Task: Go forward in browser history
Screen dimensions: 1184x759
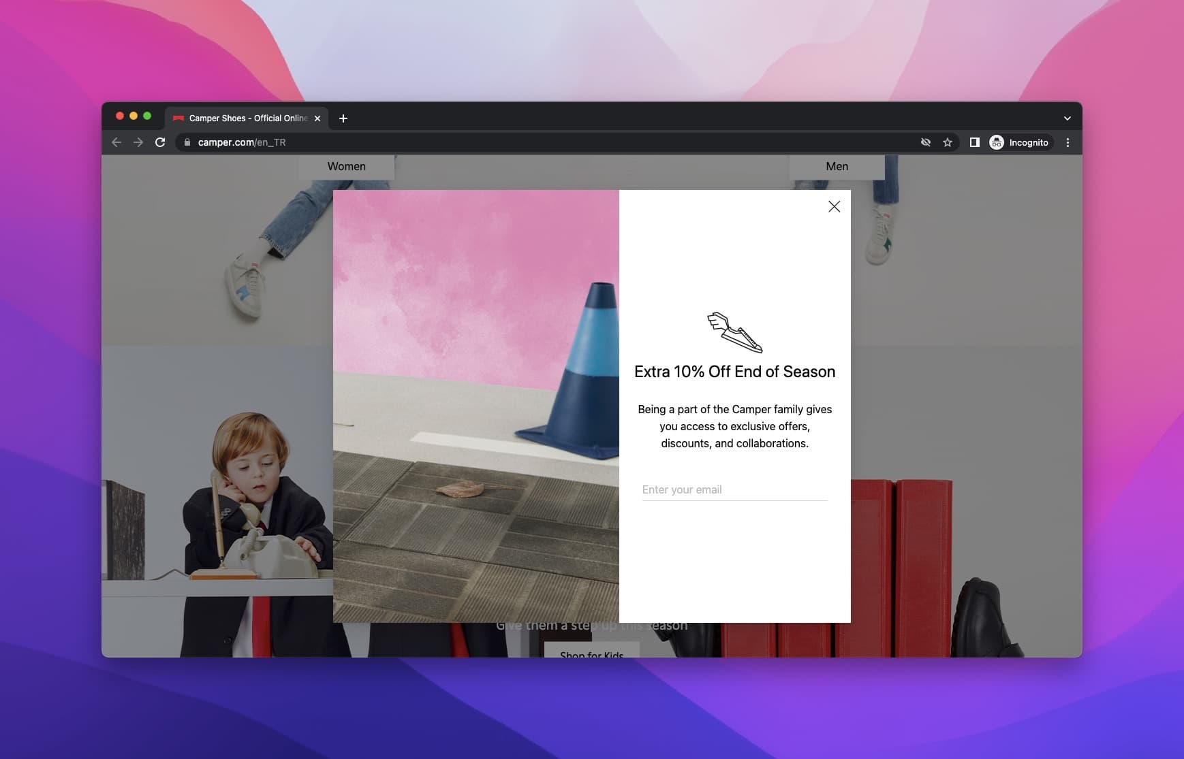Action: 138,142
